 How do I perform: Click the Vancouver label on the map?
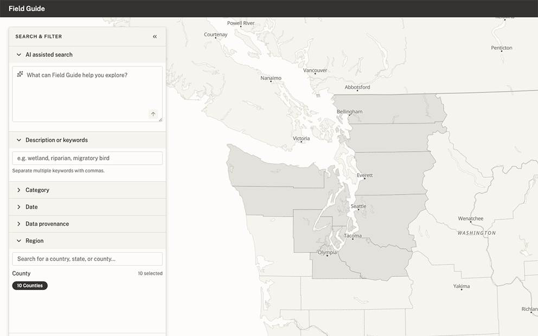coord(315,70)
